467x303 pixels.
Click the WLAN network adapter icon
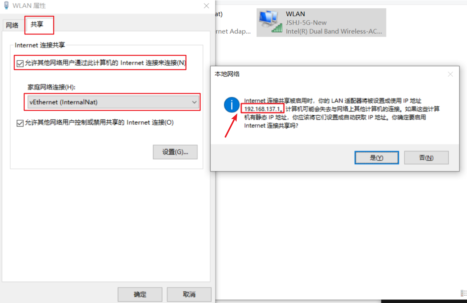tap(271, 22)
